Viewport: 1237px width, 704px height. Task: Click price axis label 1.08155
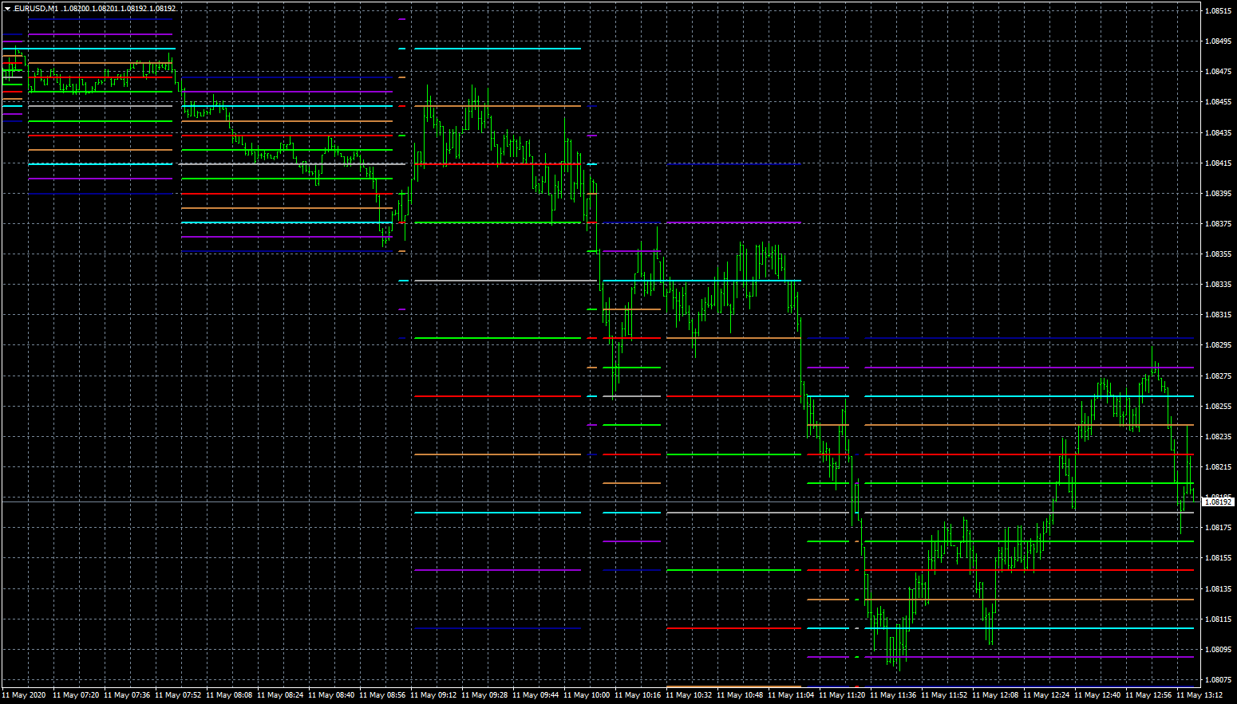tap(1218, 558)
